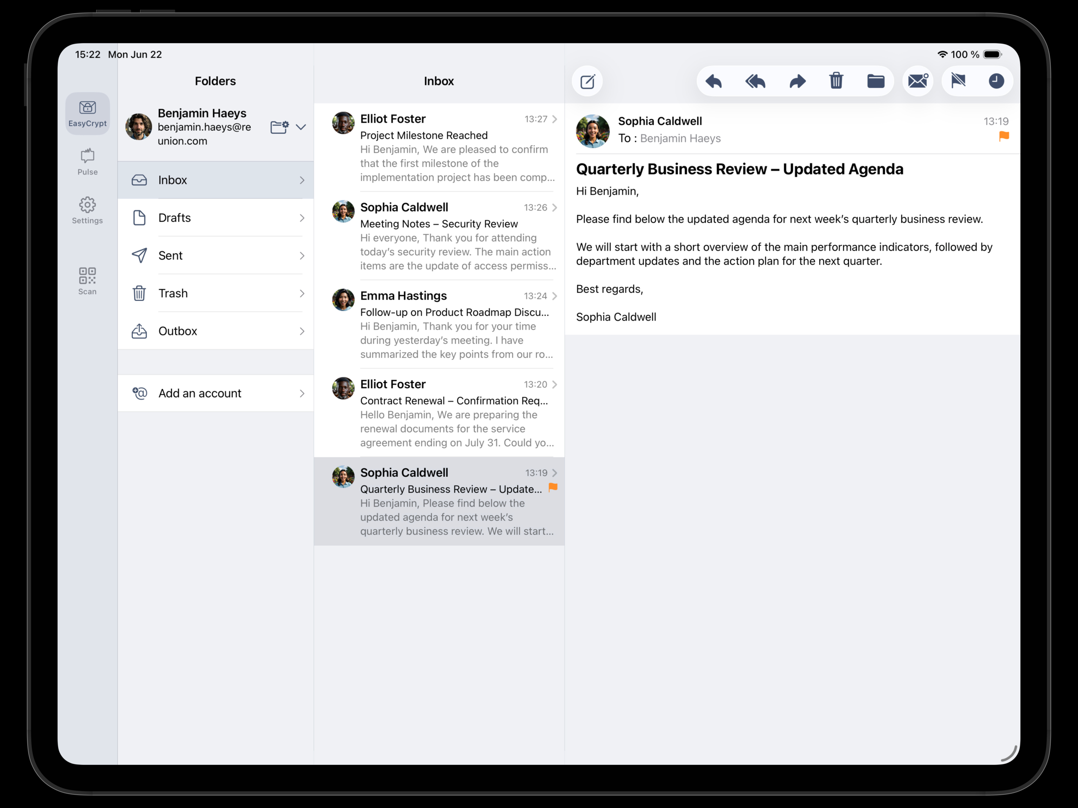Click Sophia Caldwell avatar in message header
Viewport: 1078px width, 808px height.
point(593,131)
